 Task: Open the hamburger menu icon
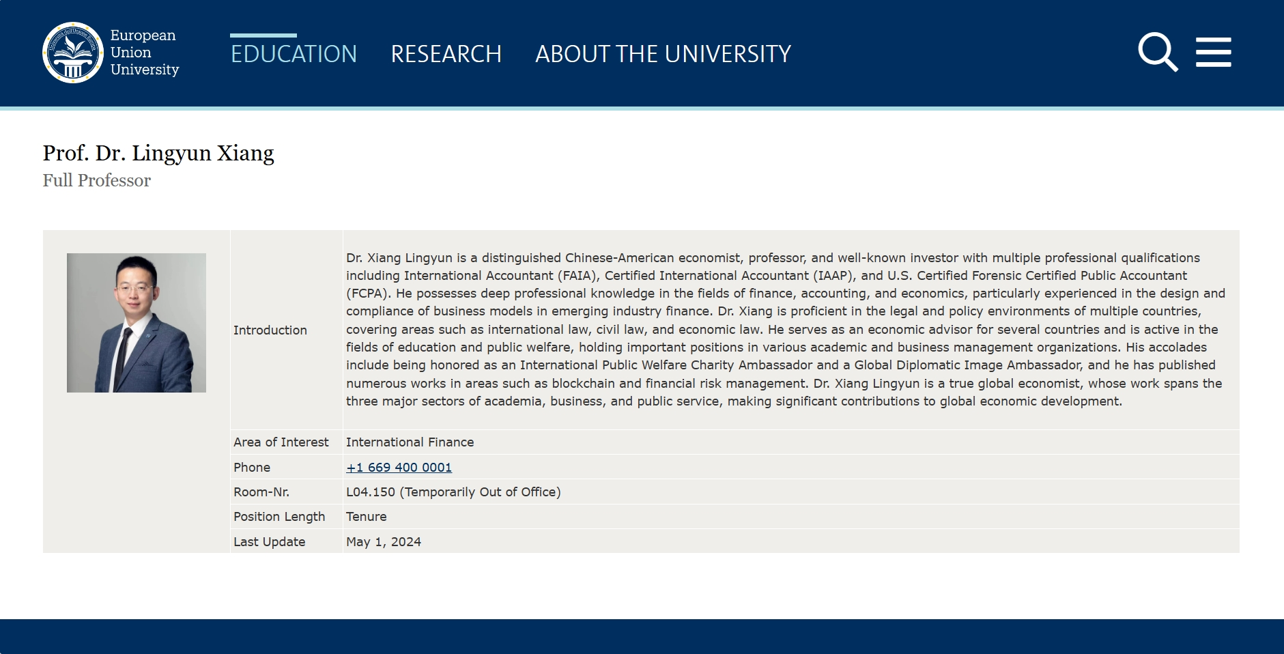[1213, 53]
